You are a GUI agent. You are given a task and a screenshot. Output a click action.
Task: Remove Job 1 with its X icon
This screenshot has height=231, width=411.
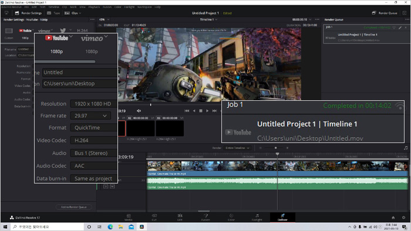coord(406,28)
